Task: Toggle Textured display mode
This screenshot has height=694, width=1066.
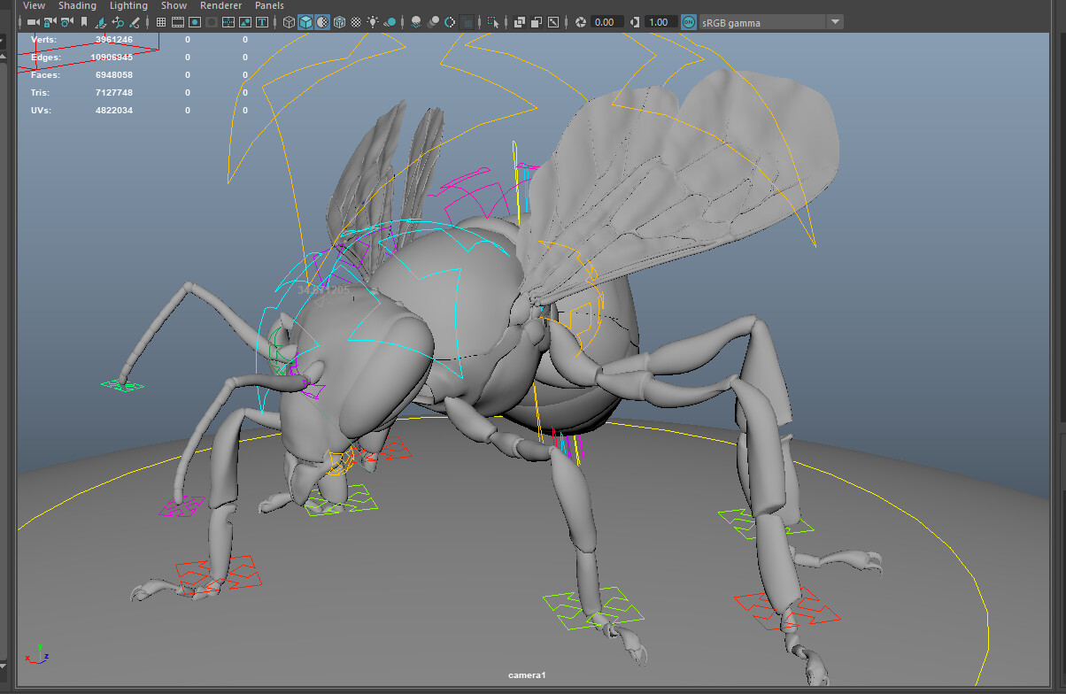Action: [356, 22]
